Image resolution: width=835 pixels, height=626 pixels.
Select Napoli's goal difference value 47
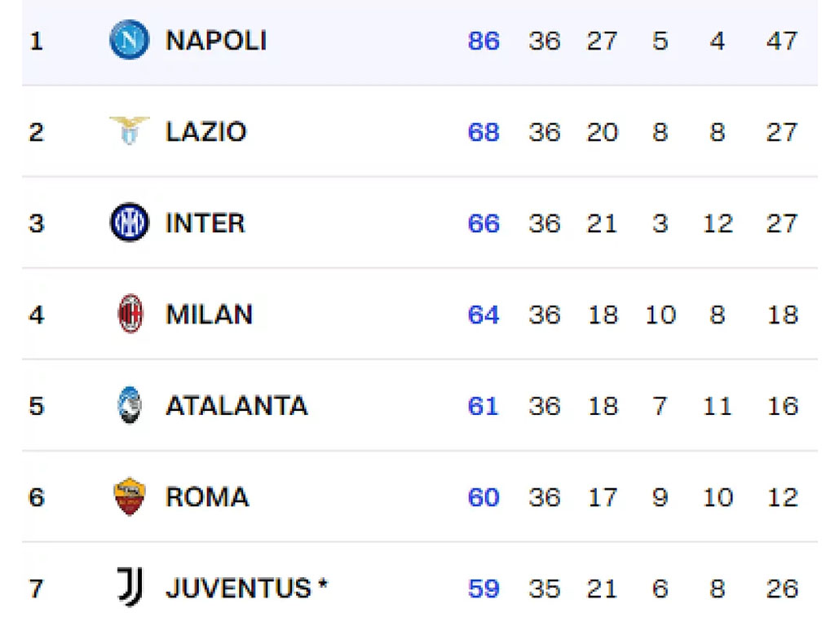click(782, 41)
